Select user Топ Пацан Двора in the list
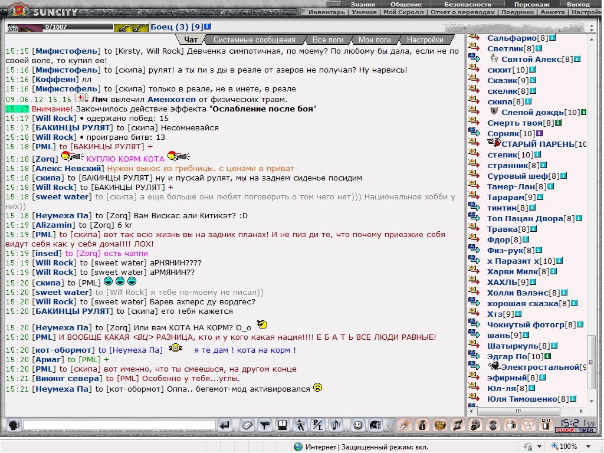This screenshot has width=604, height=453. point(525,218)
